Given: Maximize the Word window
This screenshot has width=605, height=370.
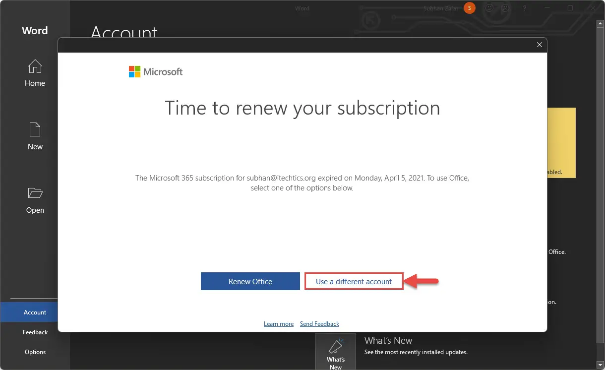Looking at the screenshot, I should click(570, 8).
